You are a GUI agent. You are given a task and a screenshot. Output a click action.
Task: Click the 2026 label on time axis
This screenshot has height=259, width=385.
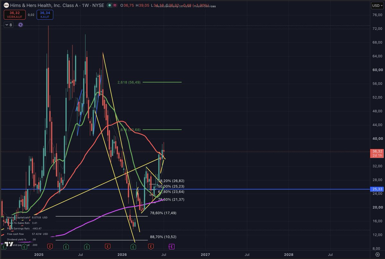tap(122, 255)
